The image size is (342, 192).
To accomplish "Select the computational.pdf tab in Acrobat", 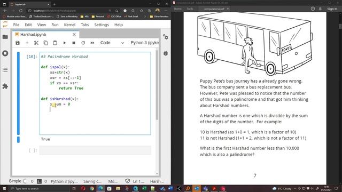I will [x=214, y=9].
